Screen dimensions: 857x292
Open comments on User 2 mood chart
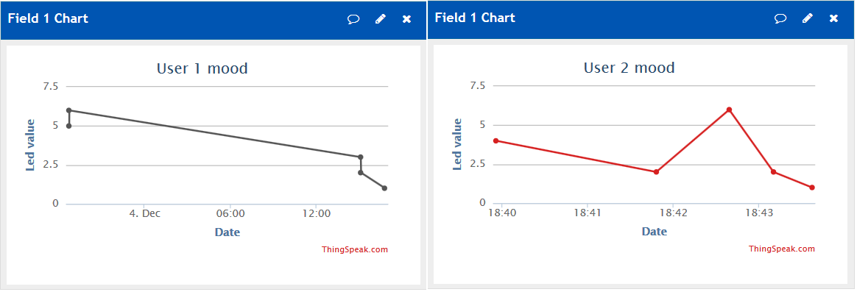tap(780, 18)
